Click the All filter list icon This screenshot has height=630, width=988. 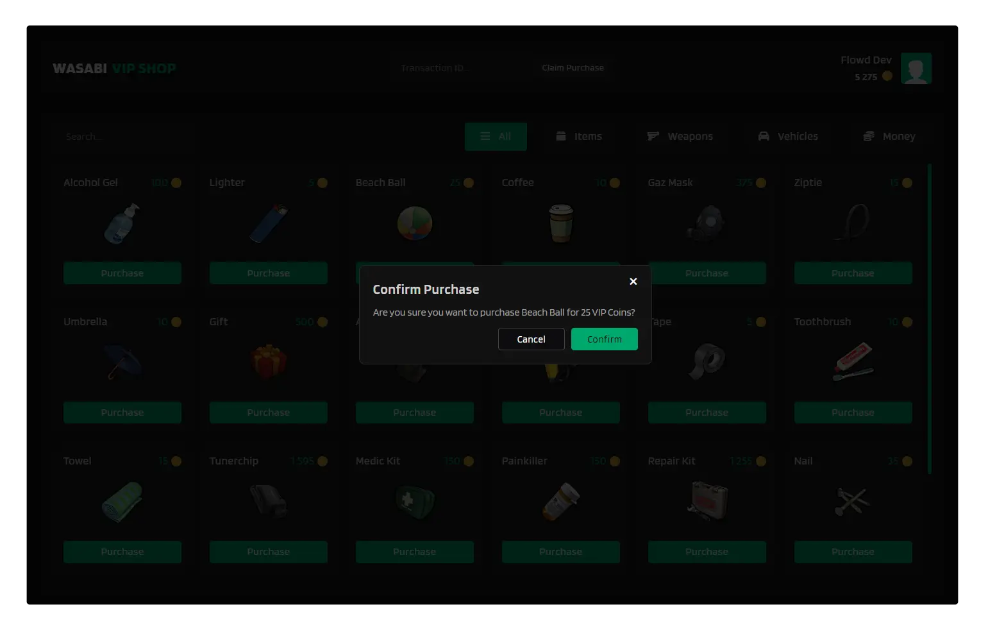coord(484,136)
